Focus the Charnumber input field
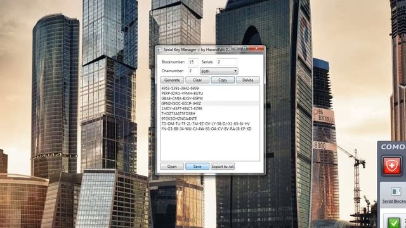406x228 pixels. (193, 71)
